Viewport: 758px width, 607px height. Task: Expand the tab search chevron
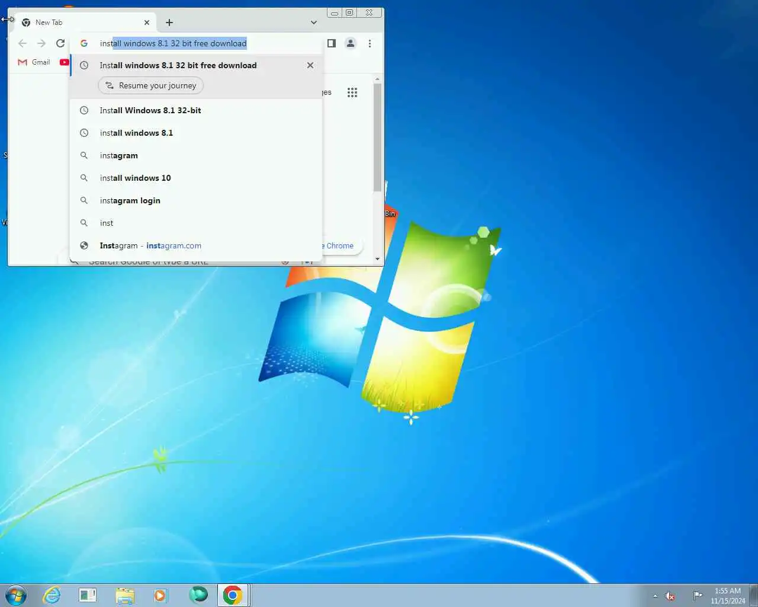coord(314,23)
